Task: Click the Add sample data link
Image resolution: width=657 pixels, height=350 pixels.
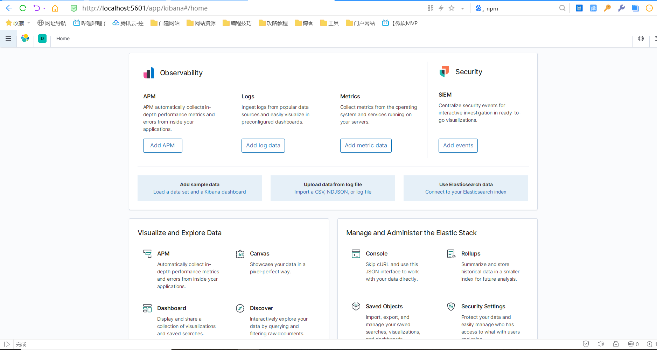Action: pyautogui.click(x=200, y=188)
